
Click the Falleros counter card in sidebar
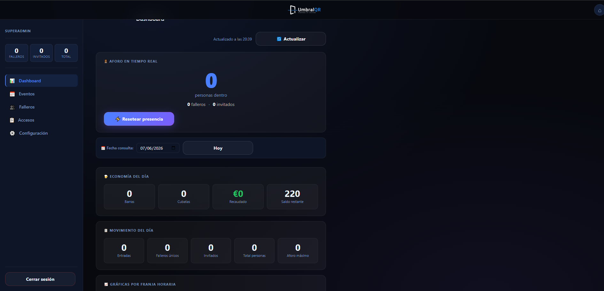click(x=17, y=53)
